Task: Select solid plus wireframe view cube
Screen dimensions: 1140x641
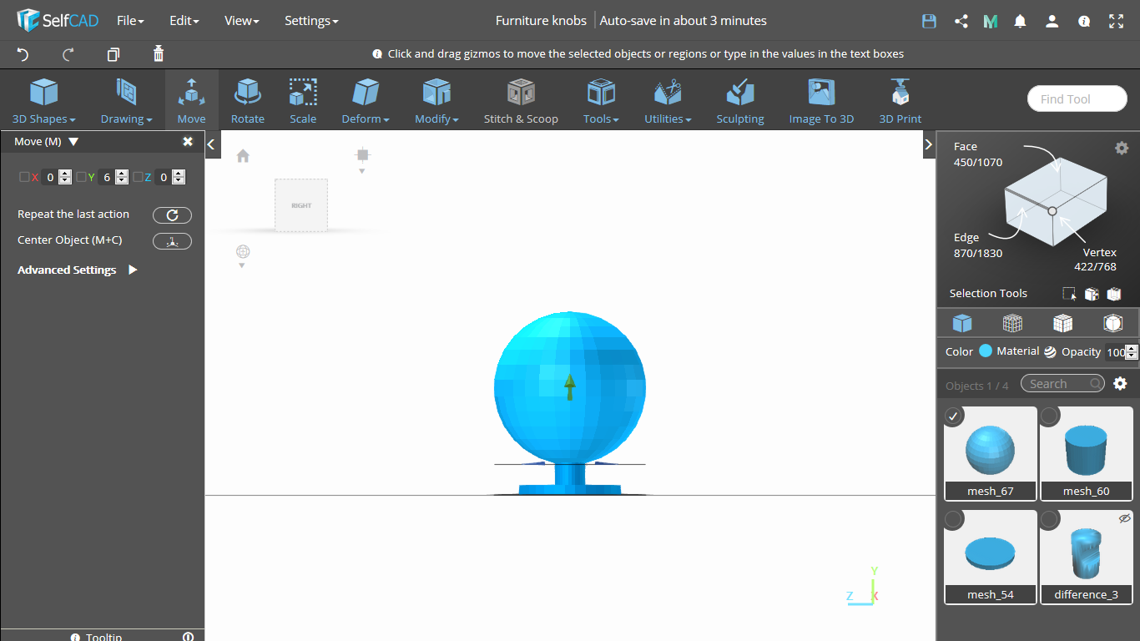Action: (x=1062, y=324)
